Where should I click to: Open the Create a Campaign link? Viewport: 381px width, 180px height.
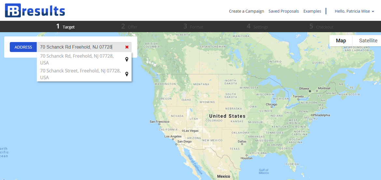point(246,11)
